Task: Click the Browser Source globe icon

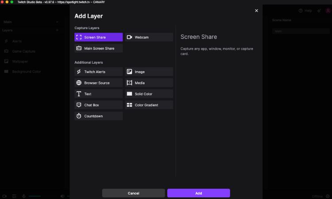Action: [x=79, y=83]
